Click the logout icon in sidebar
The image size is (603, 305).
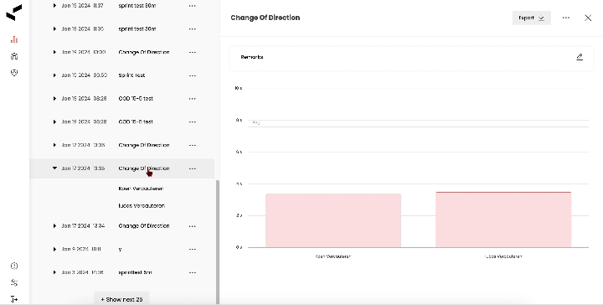(x=14, y=299)
